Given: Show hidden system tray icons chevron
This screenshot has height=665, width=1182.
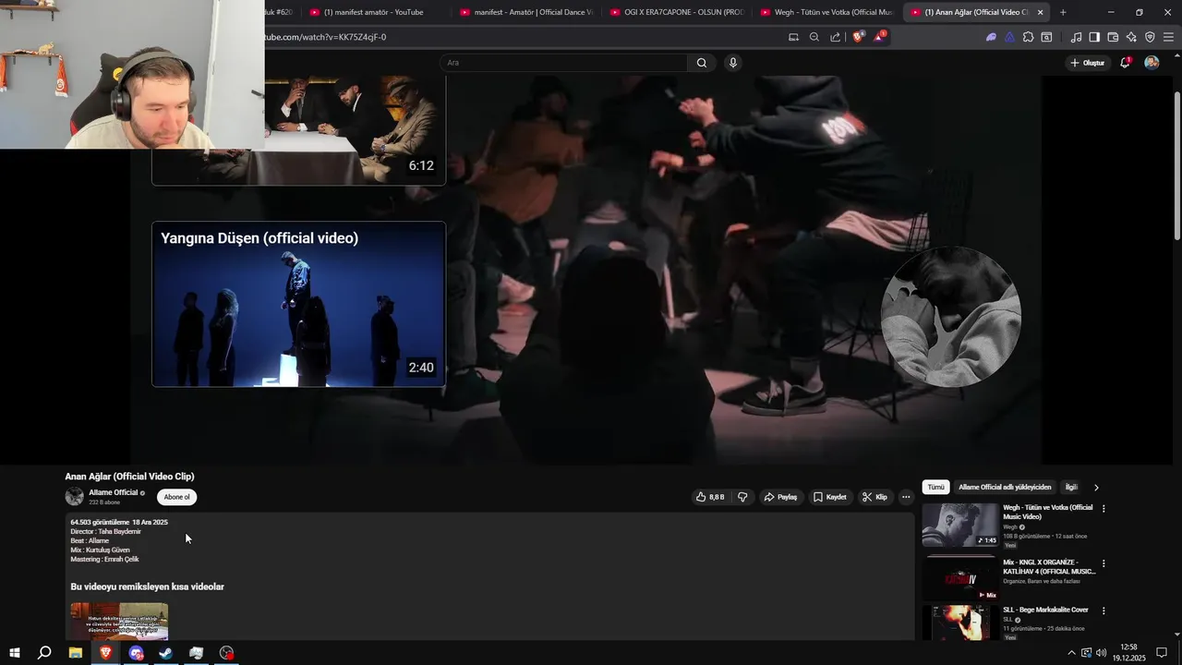Looking at the screenshot, I should (x=1071, y=653).
